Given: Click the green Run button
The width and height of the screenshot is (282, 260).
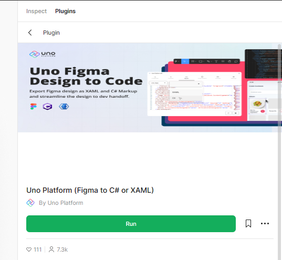Looking at the screenshot, I should click(131, 224).
